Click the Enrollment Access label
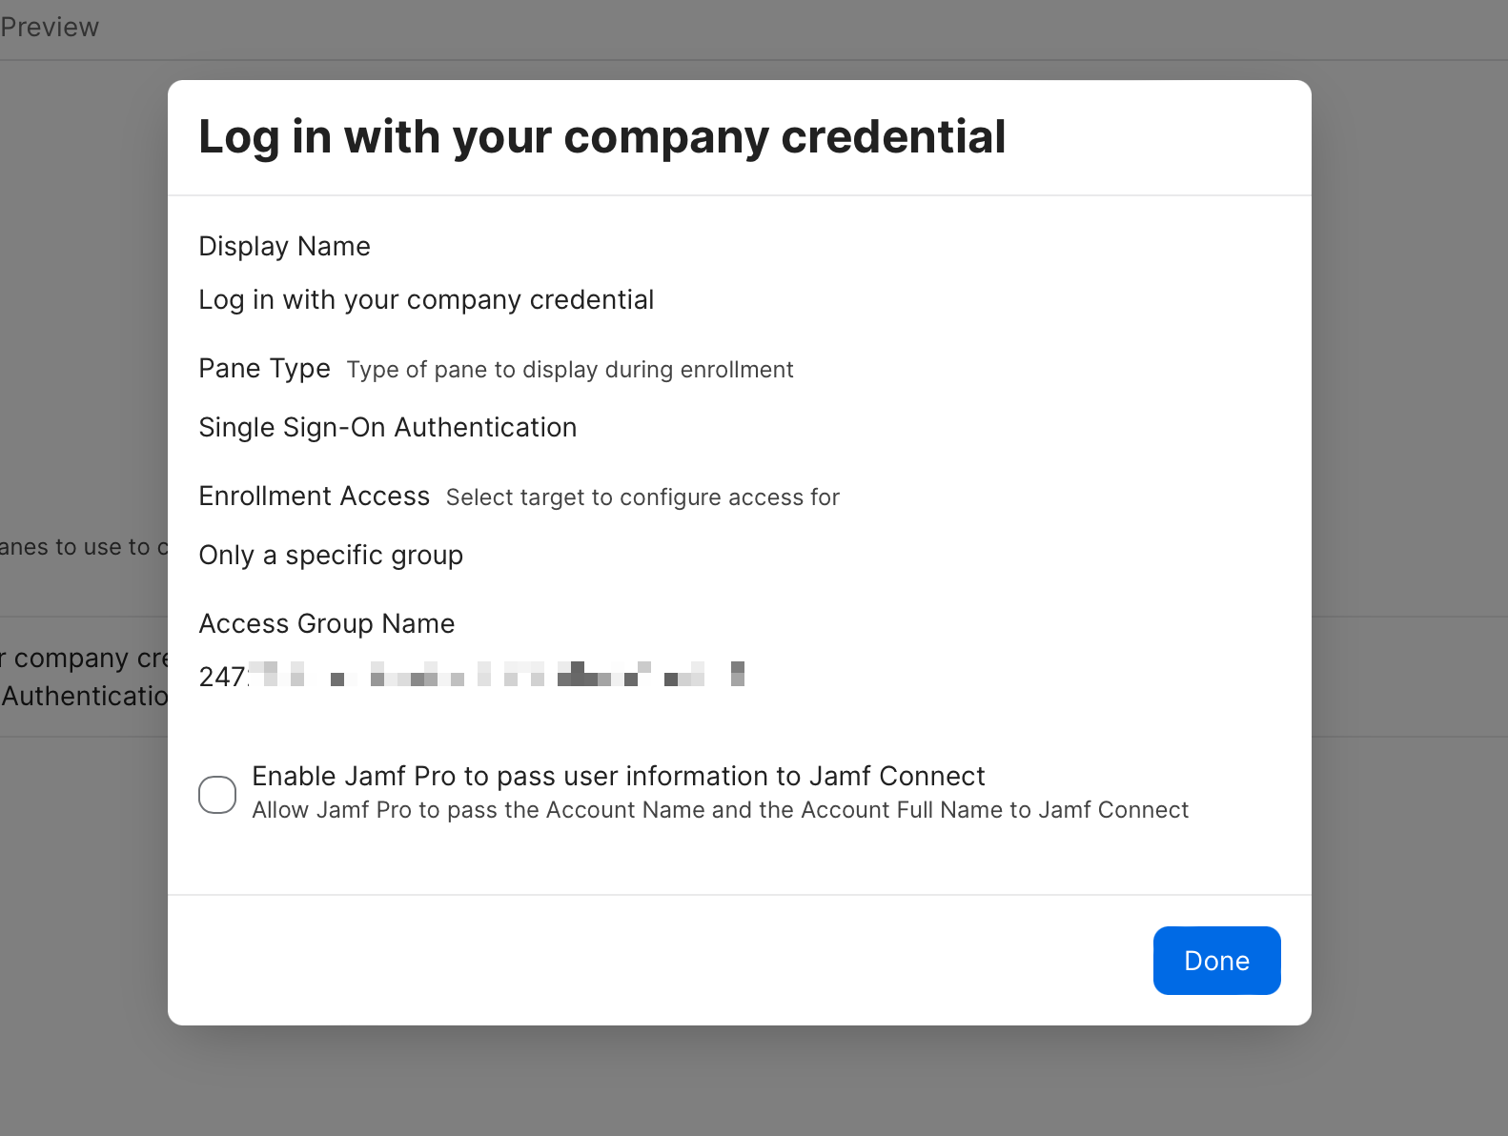 (x=314, y=497)
